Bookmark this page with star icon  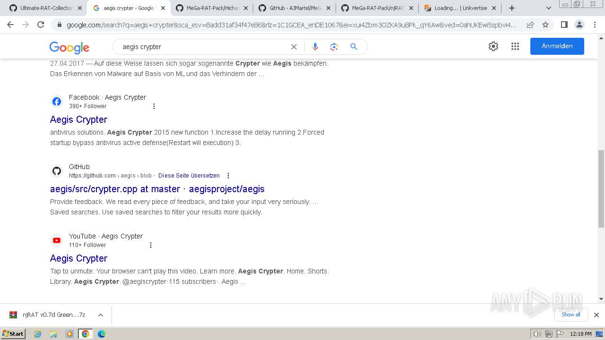(545, 25)
